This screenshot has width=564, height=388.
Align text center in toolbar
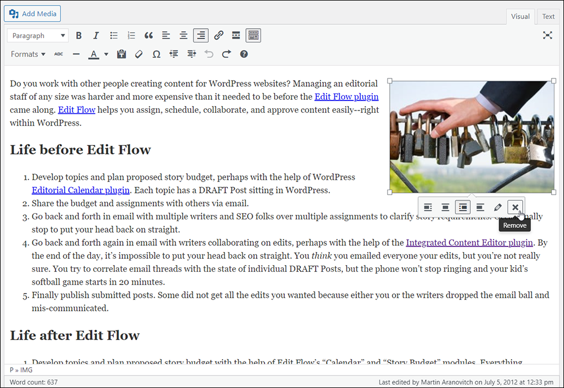(x=183, y=36)
